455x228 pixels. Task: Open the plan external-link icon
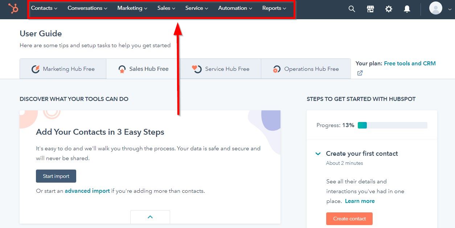360,73
